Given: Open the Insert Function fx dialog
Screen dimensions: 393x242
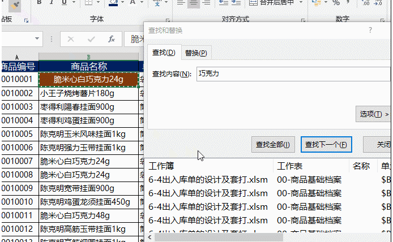Looking at the screenshot, I should coord(112,39).
